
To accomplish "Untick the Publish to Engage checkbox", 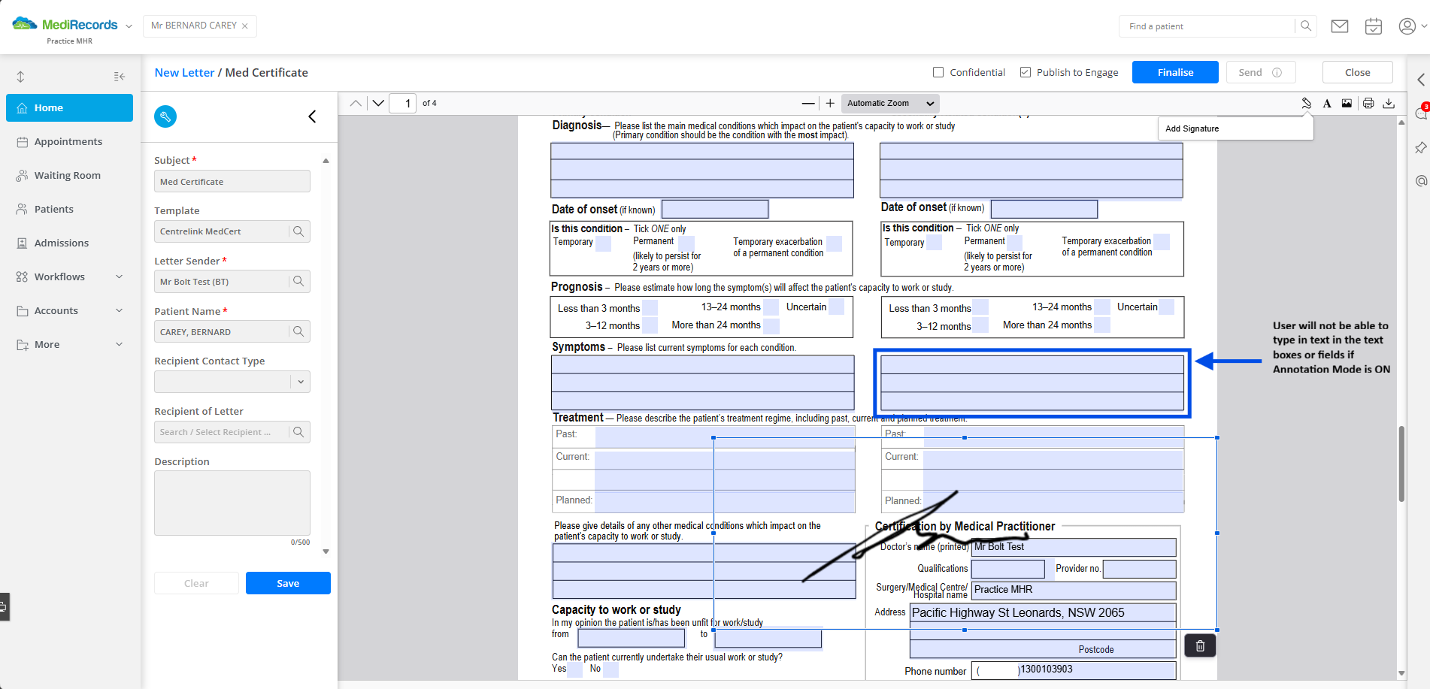I will pyautogui.click(x=1026, y=72).
